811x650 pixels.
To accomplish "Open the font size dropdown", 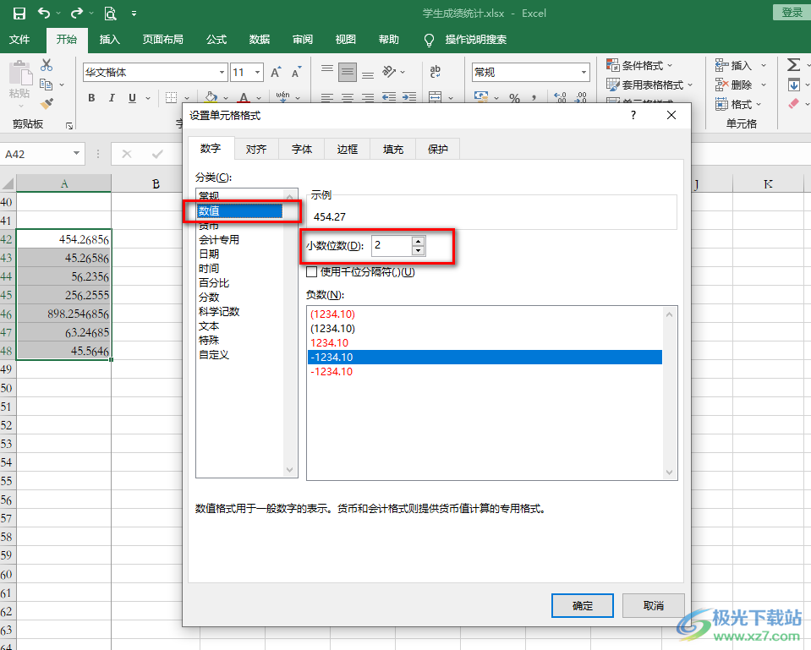I will tap(257, 73).
